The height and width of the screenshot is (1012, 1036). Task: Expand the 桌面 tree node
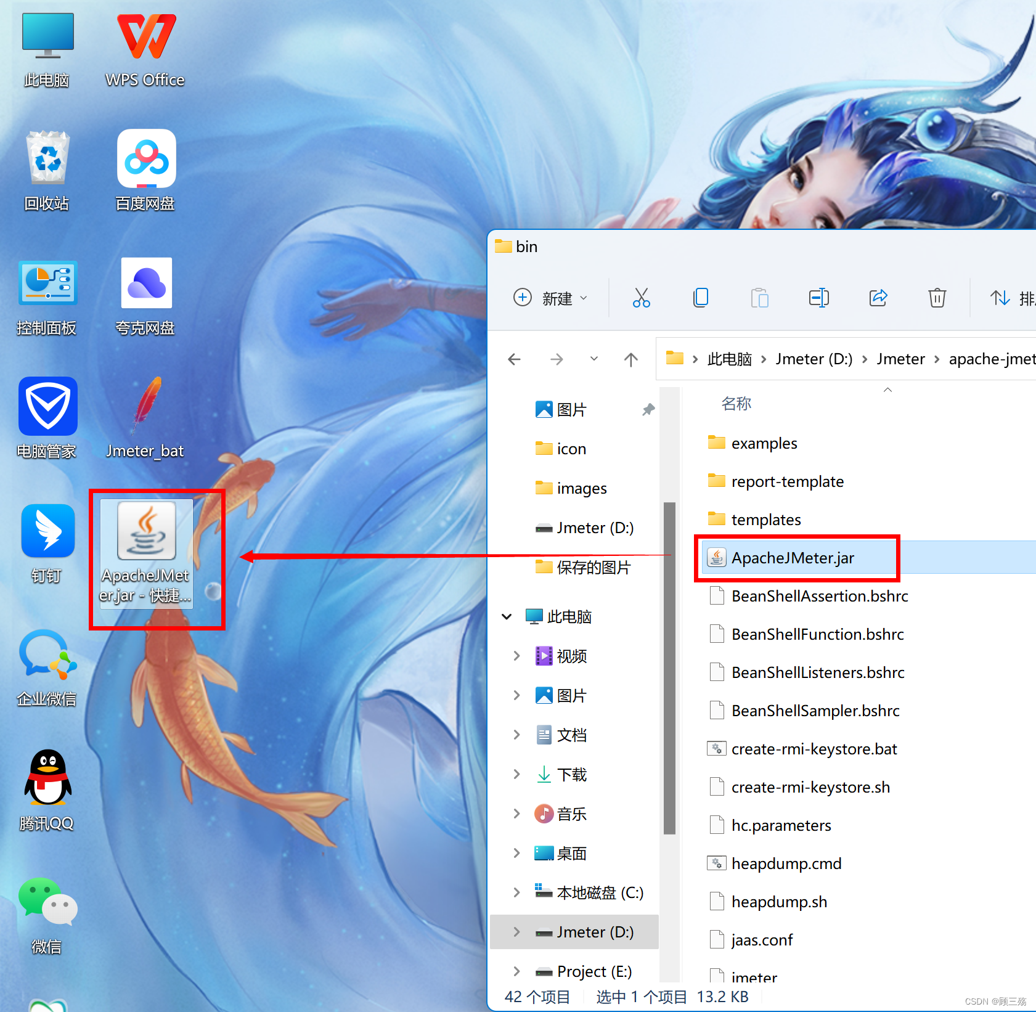point(516,853)
